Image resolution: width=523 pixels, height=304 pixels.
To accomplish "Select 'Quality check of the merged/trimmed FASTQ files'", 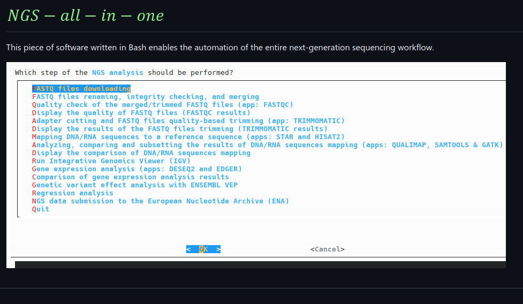I will (163, 105).
